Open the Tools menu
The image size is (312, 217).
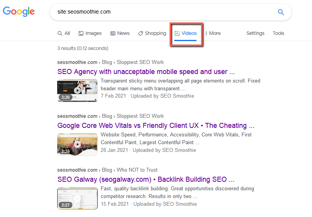(278, 33)
